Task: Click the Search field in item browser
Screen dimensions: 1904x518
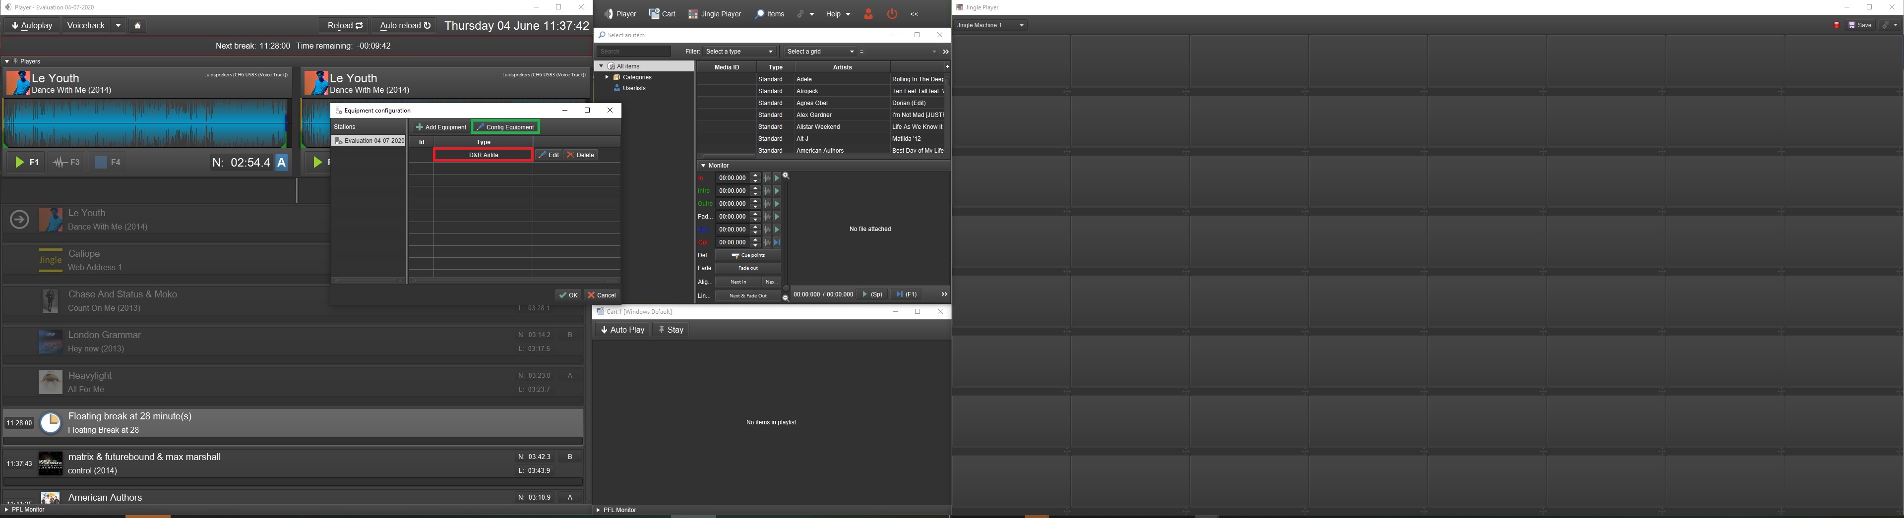Action: tap(633, 52)
